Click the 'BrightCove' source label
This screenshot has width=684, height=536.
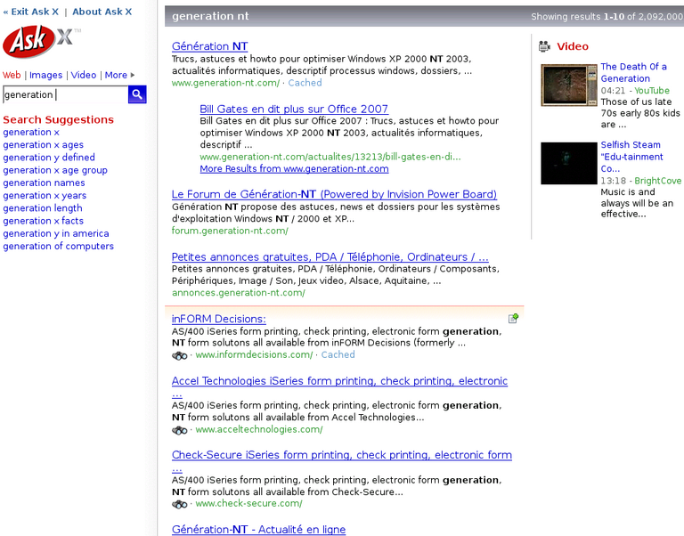click(658, 181)
